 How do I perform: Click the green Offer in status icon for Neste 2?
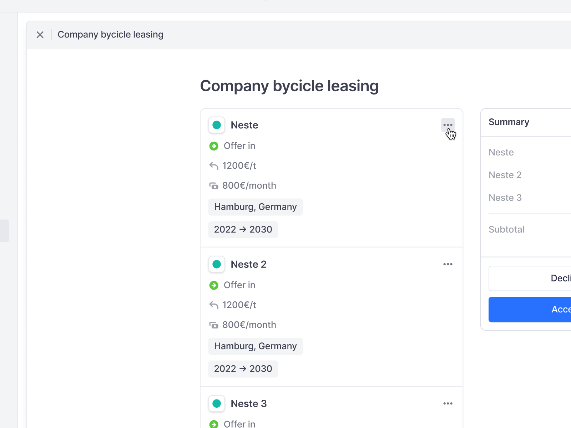214,285
